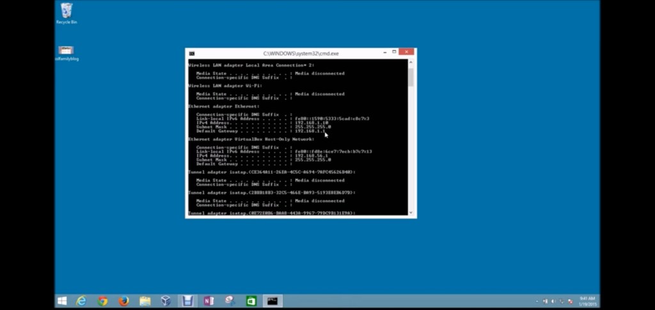Open Google Chrome from the taskbar

(102, 300)
